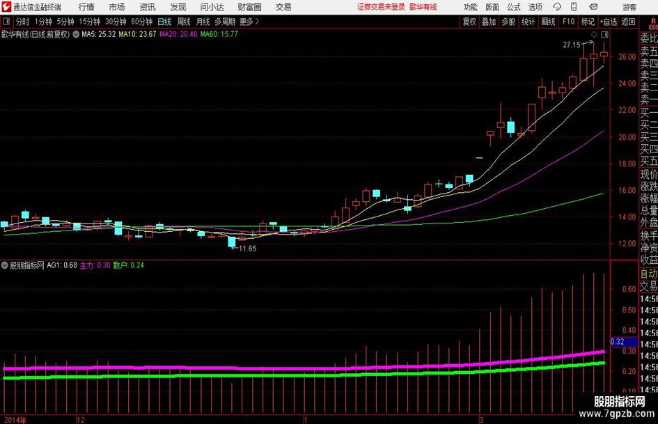The height and width of the screenshot is (424, 658).
Task: Switch to 30分钟 chart period
Action: coord(116,22)
